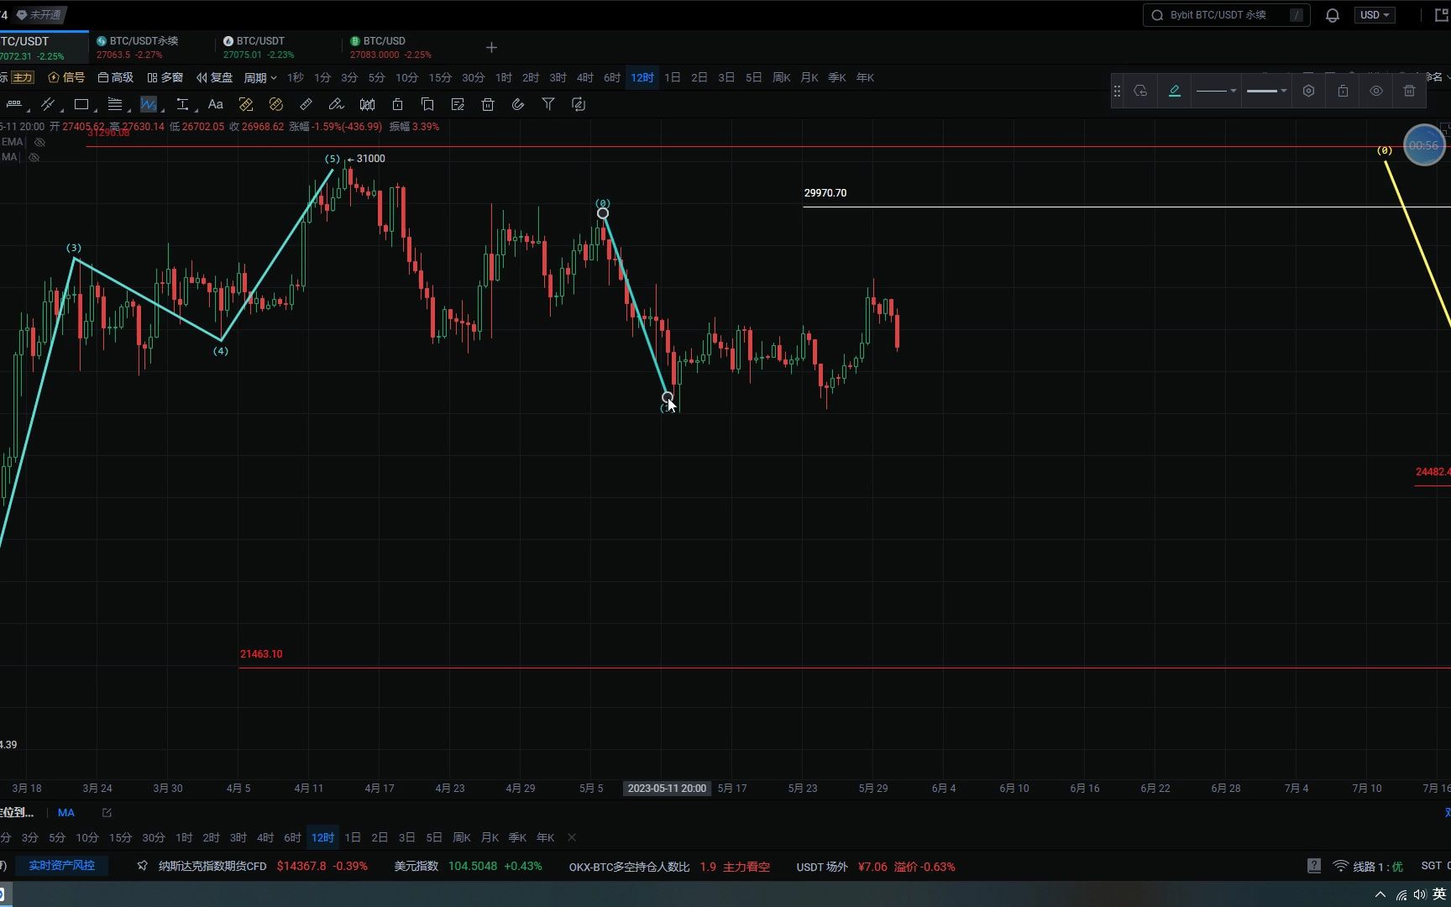Click the copy drawings icon
Image resolution: width=1451 pixels, height=907 pixels.
click(427, 104)
